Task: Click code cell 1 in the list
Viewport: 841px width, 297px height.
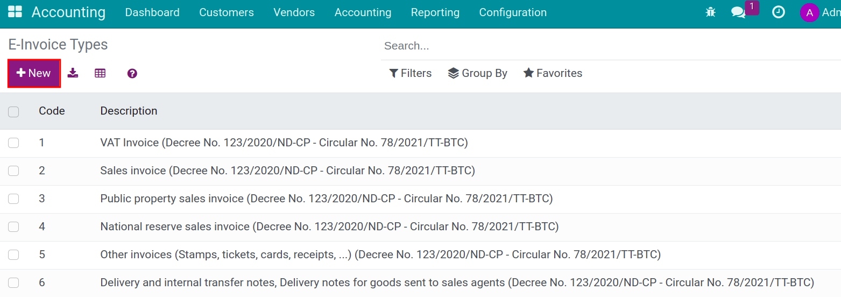Action: (x=42, y=143)
